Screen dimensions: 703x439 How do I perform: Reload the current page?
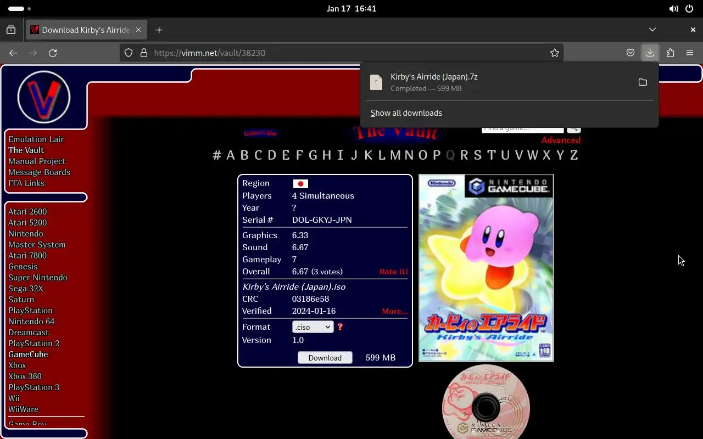[53, 53]
